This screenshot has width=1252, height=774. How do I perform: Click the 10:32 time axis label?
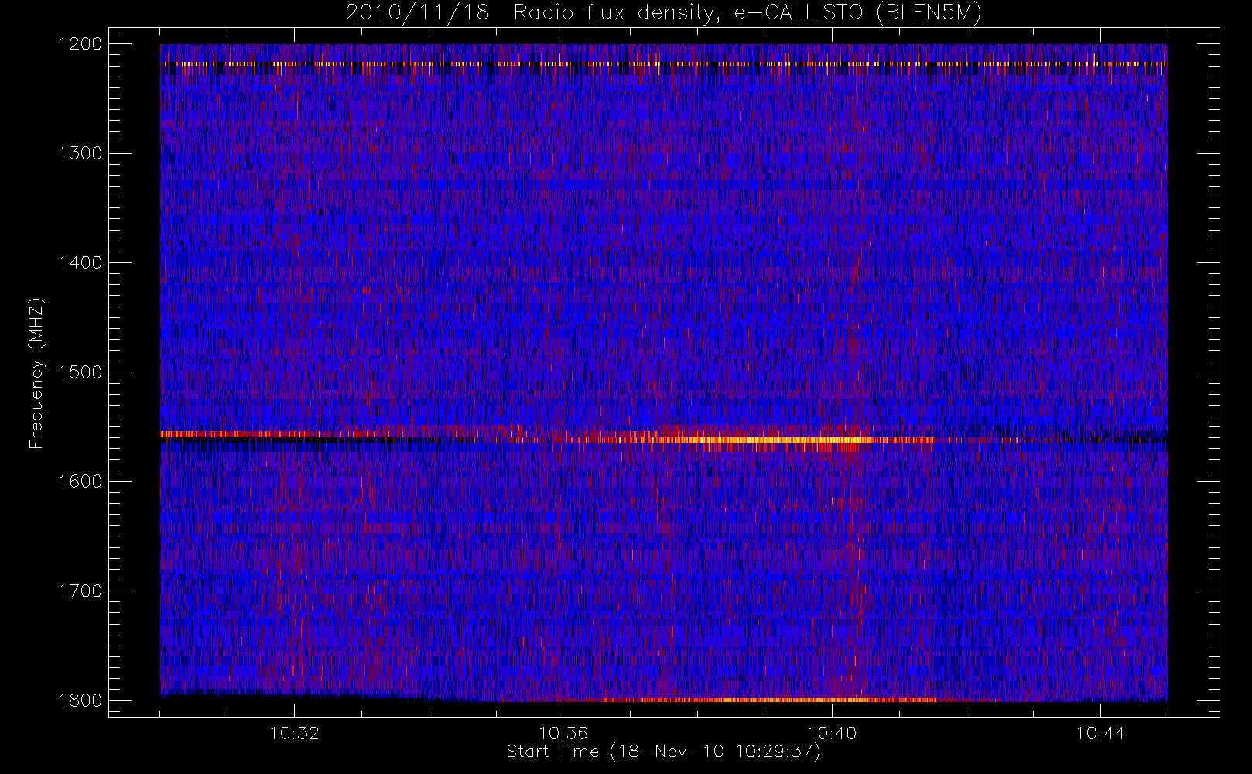pyautogui.click(x=294, y=733)
